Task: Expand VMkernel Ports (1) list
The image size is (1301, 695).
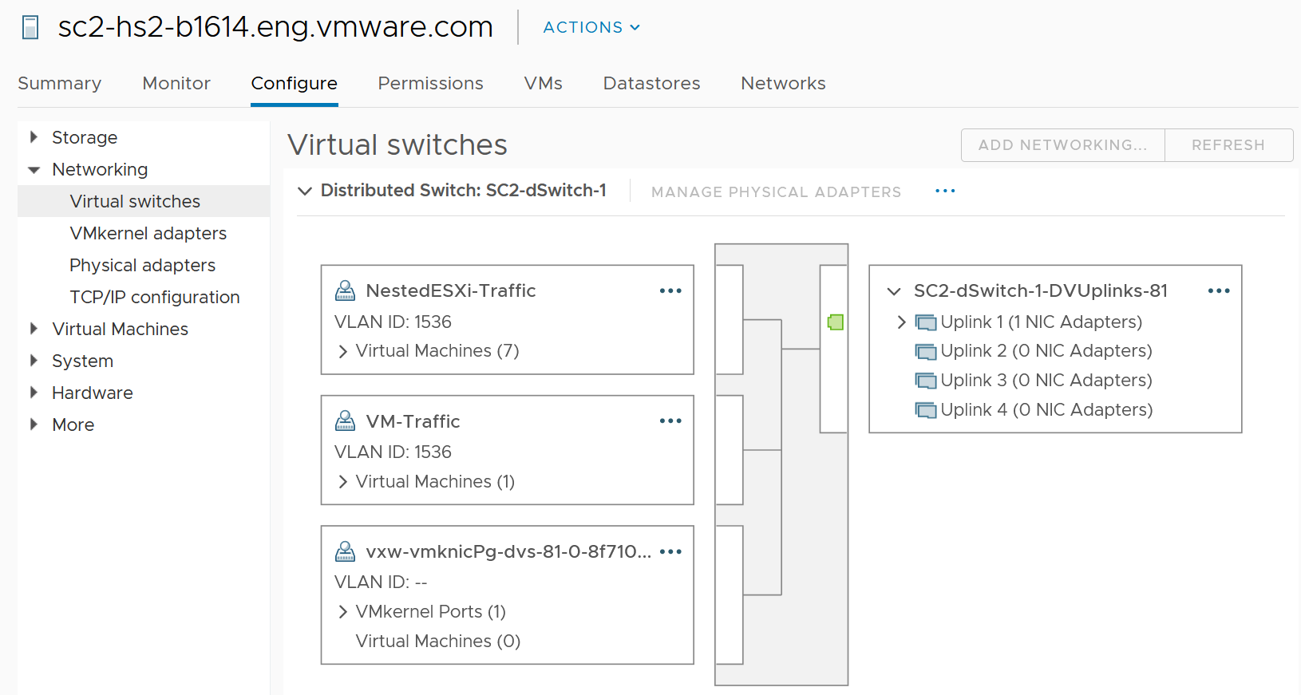Action: [342, 612]
